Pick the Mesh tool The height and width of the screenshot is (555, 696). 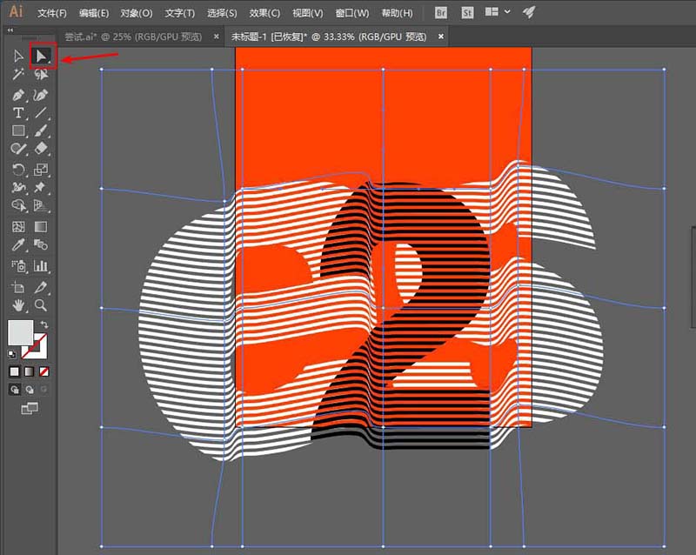[x=18, y=227]
